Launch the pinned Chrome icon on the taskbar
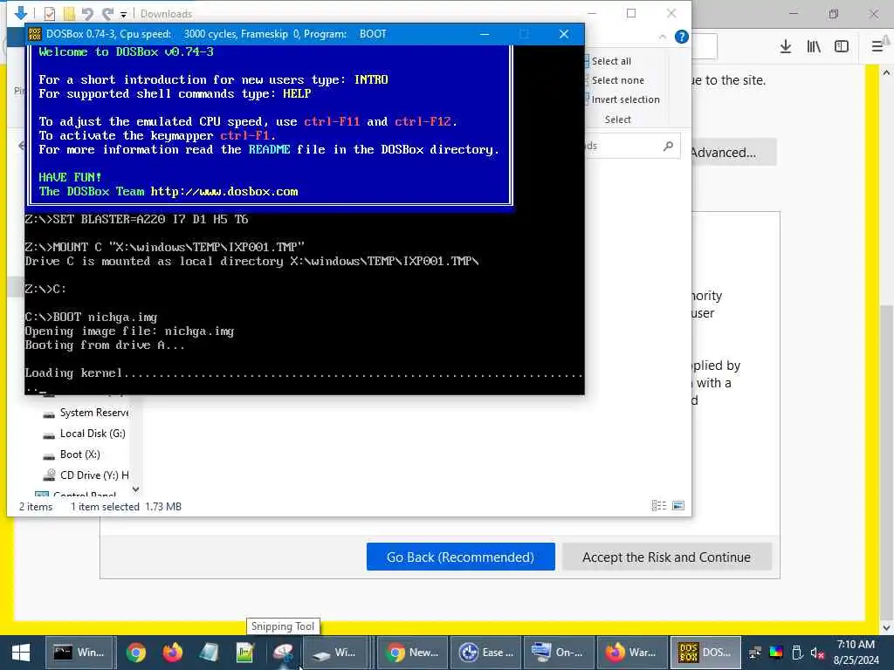Screen dimensions: 894x670 coord(135,653)
